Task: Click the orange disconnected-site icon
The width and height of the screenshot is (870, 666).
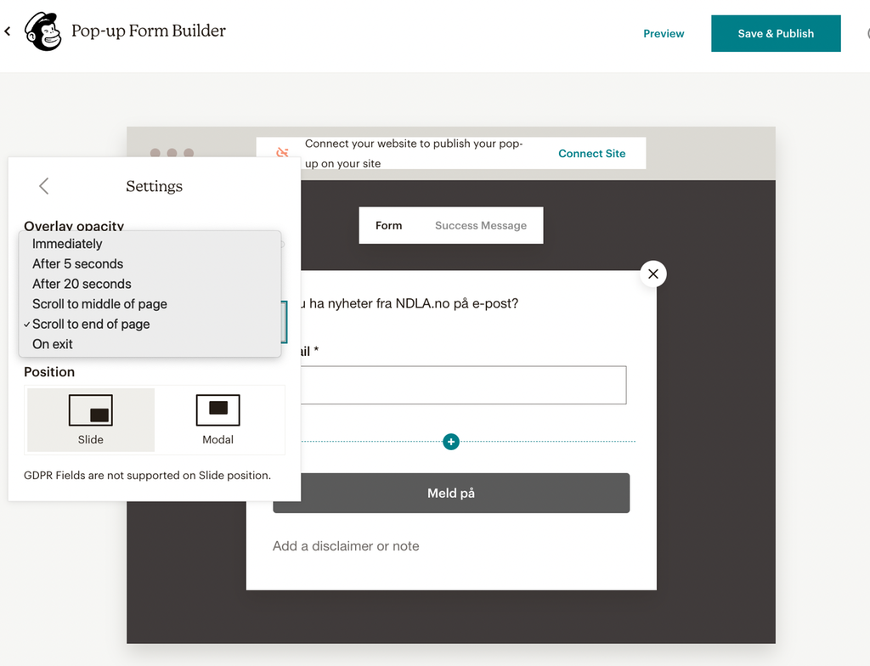Action: click(283, 153)
